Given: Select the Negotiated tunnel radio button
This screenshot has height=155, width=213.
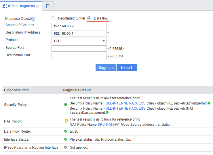Looking at the screenshot, I should [x=53, y=18].
